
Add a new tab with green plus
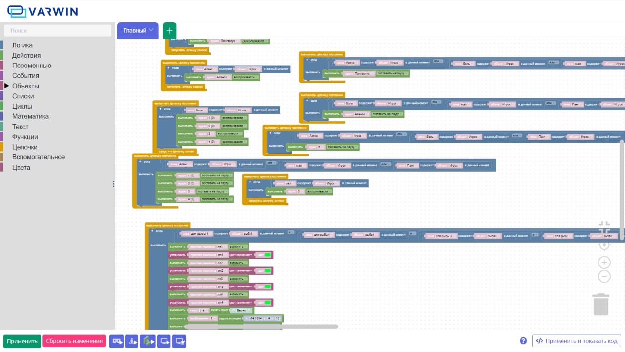point(169,30)
